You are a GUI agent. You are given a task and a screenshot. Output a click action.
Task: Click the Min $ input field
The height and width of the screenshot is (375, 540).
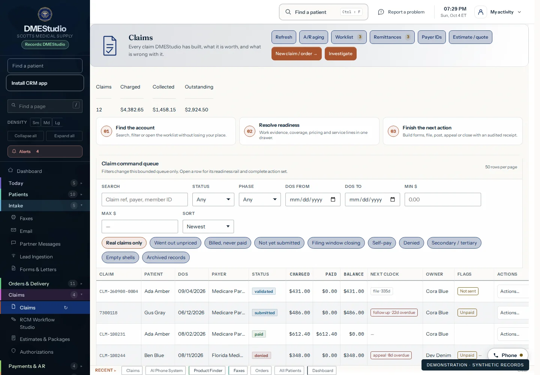[443, 199]
